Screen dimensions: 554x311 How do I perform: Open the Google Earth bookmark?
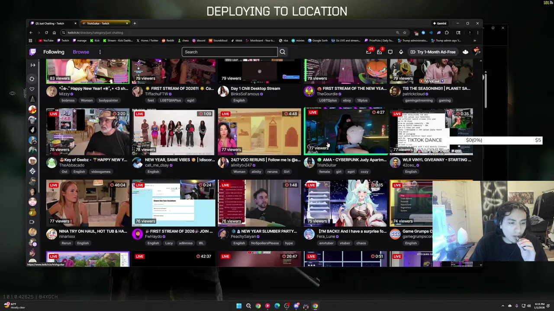pos(318,41)
